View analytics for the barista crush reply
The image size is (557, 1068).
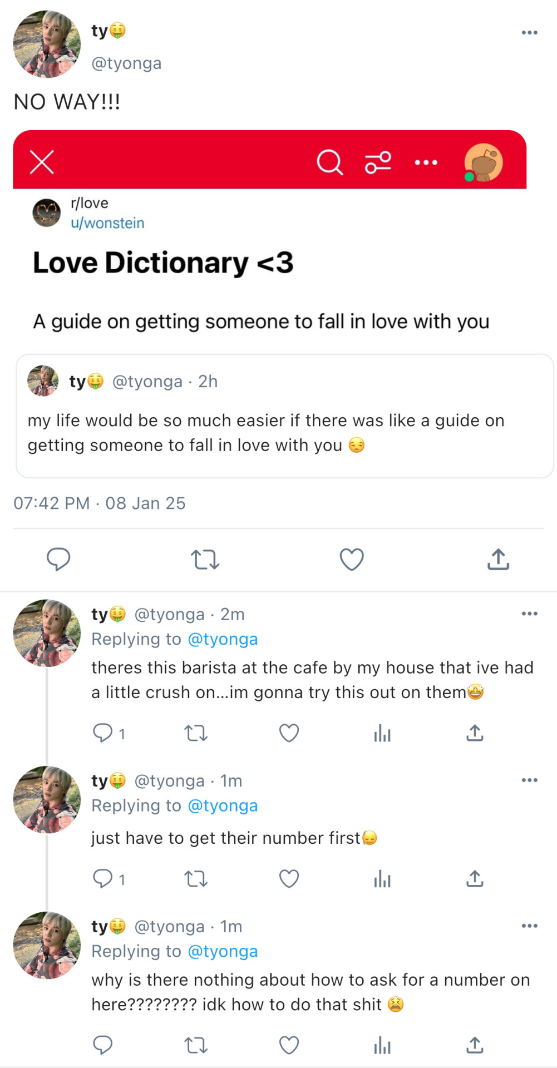382,733
